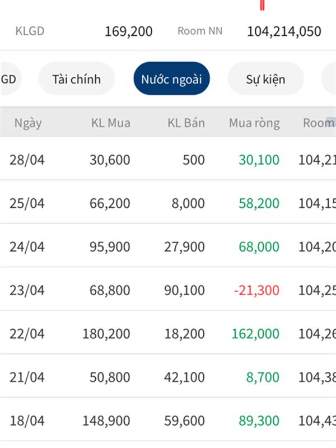The width and height of the screenshot is (336, 448).
Task: Click the 68,000 net buy value
Action: pyautogui.click(x=259, y=246)
